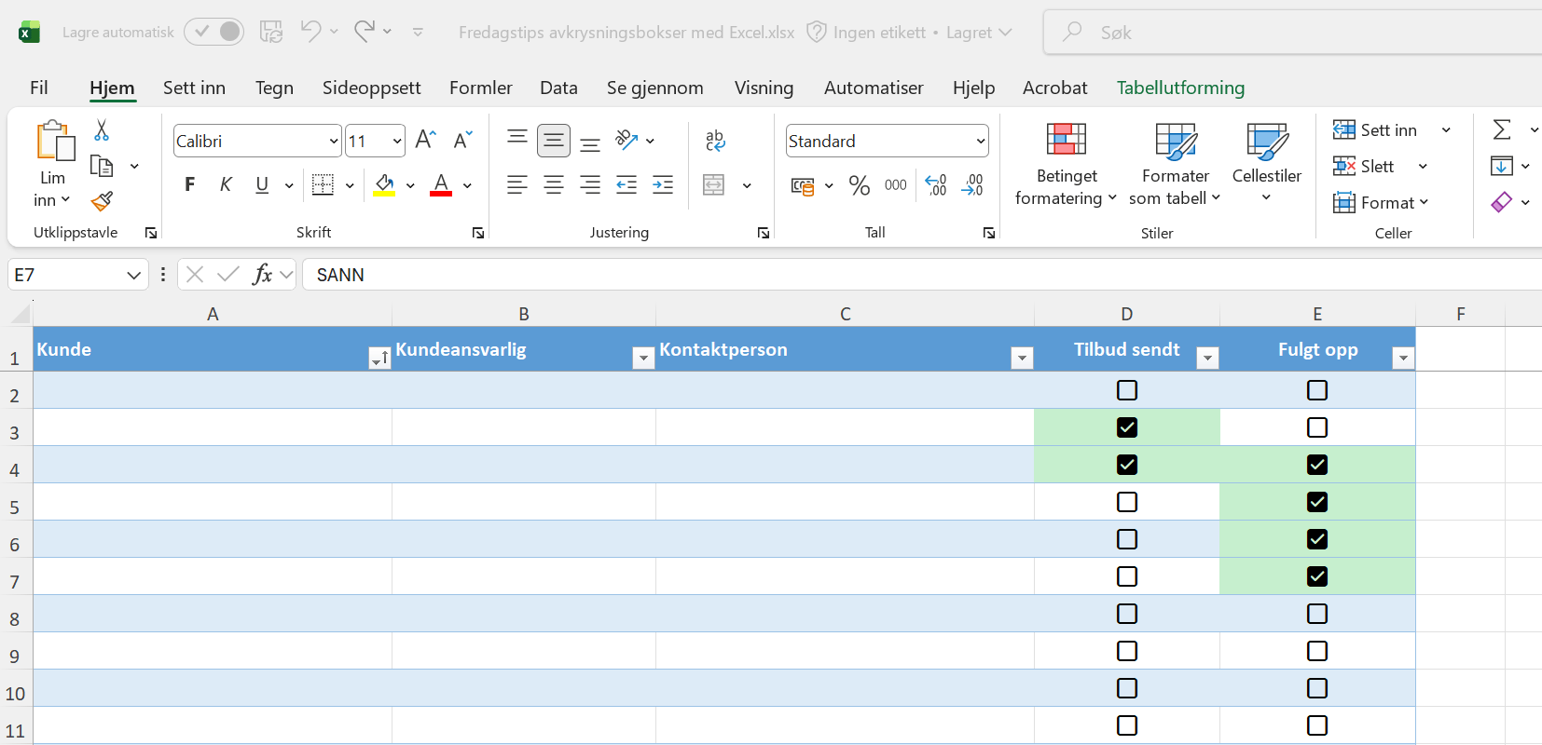This screenshot has width=1542, height=745.
Task: Open the Kontaktperson column filter dropdown
Action: click(x=1022, y=358)
